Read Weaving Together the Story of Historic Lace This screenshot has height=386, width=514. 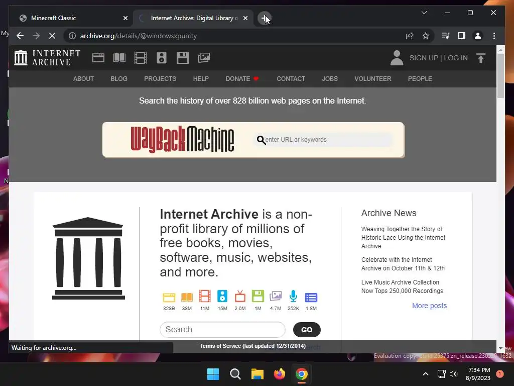(x=403, y=237)
